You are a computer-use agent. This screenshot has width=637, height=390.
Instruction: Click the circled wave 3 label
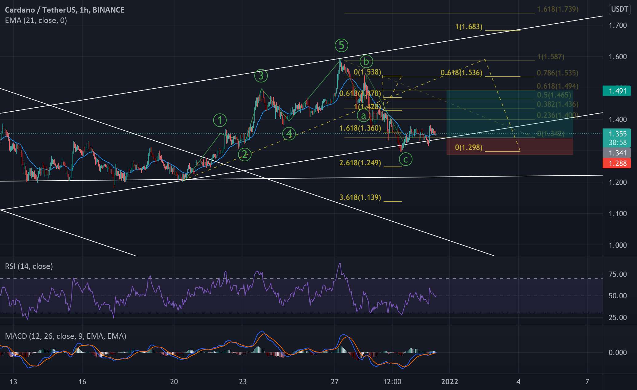pyautogui.click(x=261, y=75)
